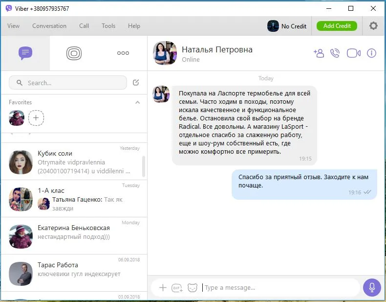386x302 pixels.
Task: Click the 1-А клас group avatar
Action: tap(21, 199)
